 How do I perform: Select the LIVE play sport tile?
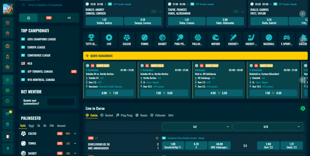pyautogui.click(x=109, y=40)
